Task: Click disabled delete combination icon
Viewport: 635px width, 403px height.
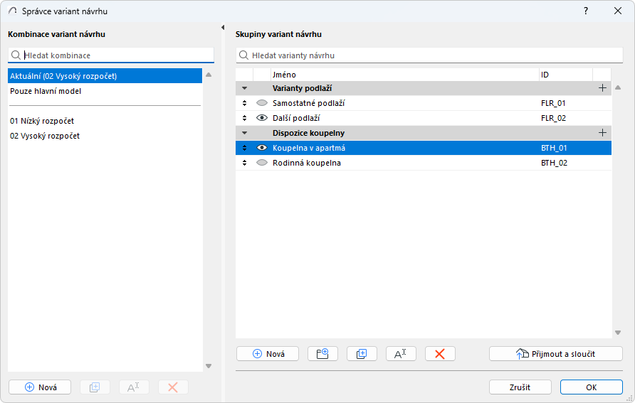Action: tap(173, 387)
